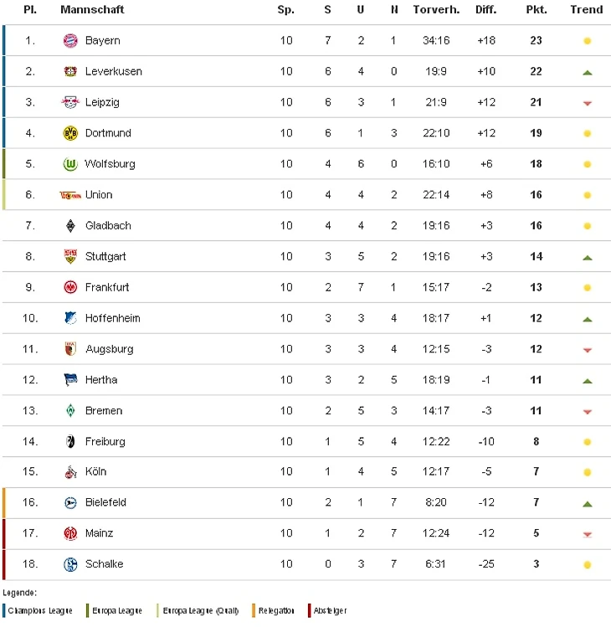611x627 pixels.
Task: Click the Frankfurt eagle logo
Action: coord(70,287)
